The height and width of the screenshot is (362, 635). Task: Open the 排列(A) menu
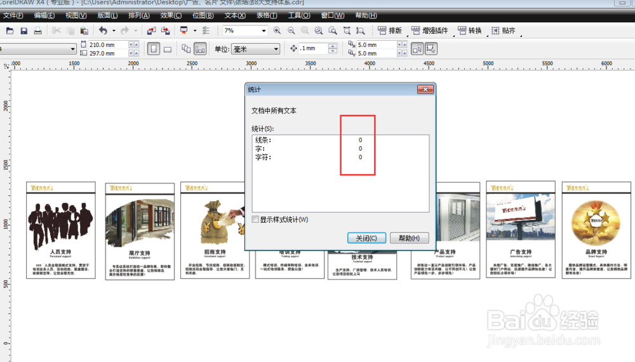[139, 15]
